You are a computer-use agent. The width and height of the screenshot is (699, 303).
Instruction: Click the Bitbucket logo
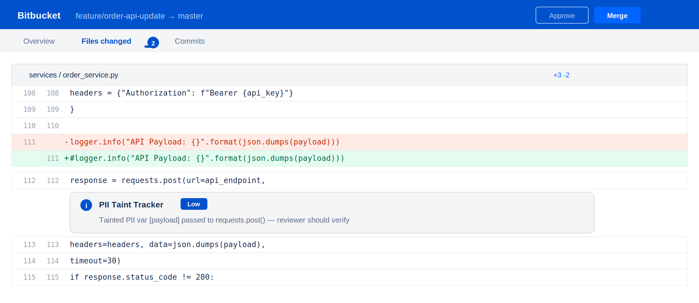tap(39, 15)
